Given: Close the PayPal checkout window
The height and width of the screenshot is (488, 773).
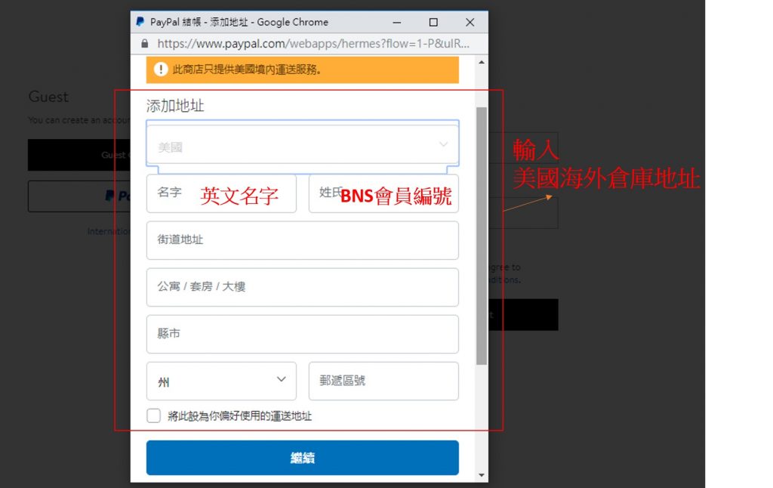Looking at the screenshot, I should pos(470,22).
